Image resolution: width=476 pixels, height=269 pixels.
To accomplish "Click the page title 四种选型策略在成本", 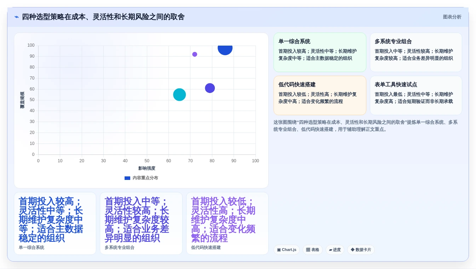I will (x=103, y=17).
